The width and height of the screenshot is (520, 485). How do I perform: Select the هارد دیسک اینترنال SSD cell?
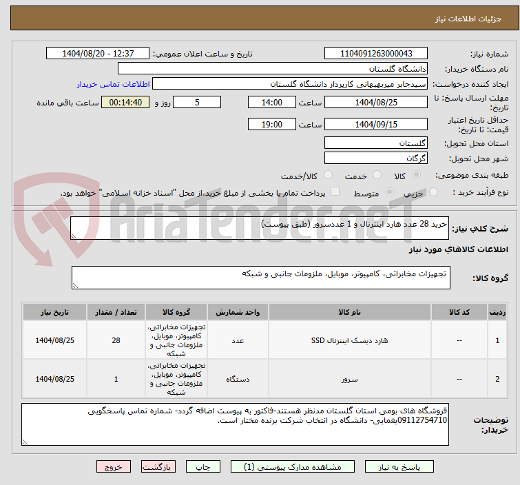click(350, 340)
